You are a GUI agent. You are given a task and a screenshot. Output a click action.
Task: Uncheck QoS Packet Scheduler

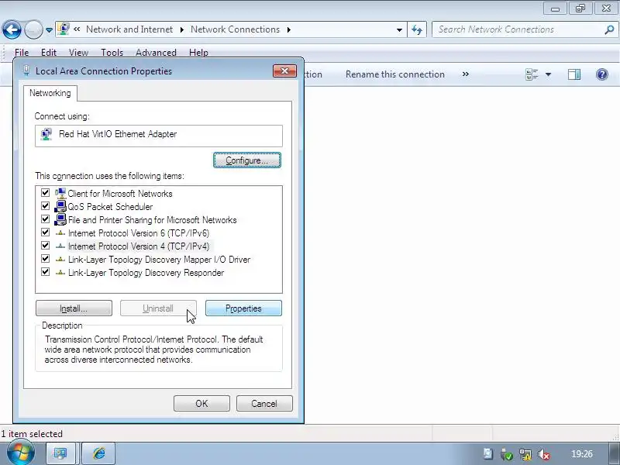coord(46,206)
